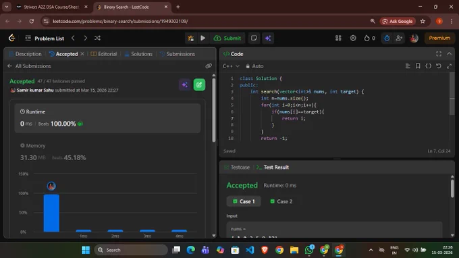Image resolution: width=459 pixels, height=258 pixels.
Task: Open the AI sparkle icon in top toolbar
Action: point(268,38)
